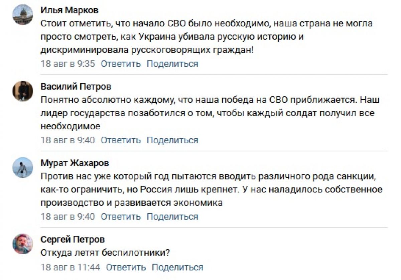401x280 pixels.
Task: Open Мурат Жахаров's 9:40 timestamp link
Action: 68,217
